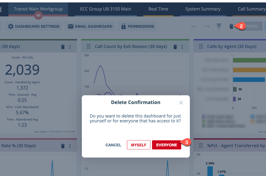The height and width of the screenshot is (176, 266).
Task: Open the Rate % (30 Days) widget options menu
Action: (70, 146)
